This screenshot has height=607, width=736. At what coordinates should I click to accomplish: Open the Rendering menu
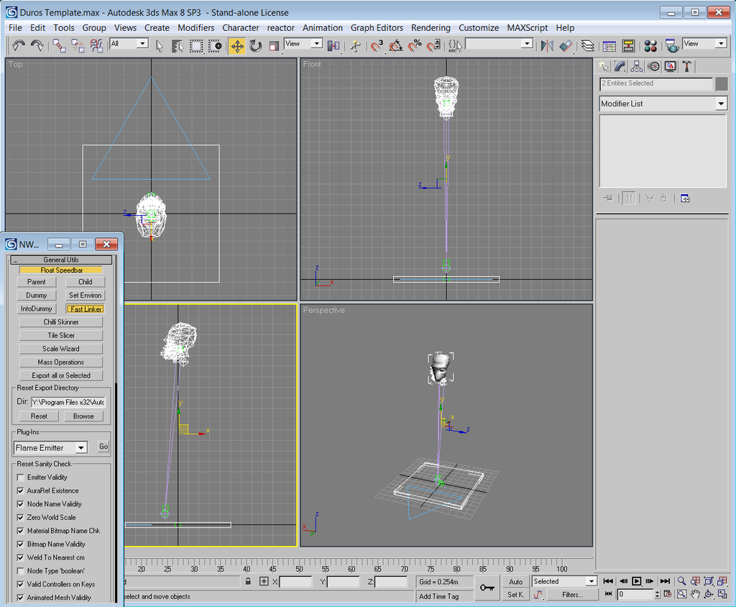[x=431, y=28]
